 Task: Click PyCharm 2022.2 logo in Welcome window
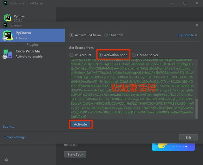coord(8,18)
